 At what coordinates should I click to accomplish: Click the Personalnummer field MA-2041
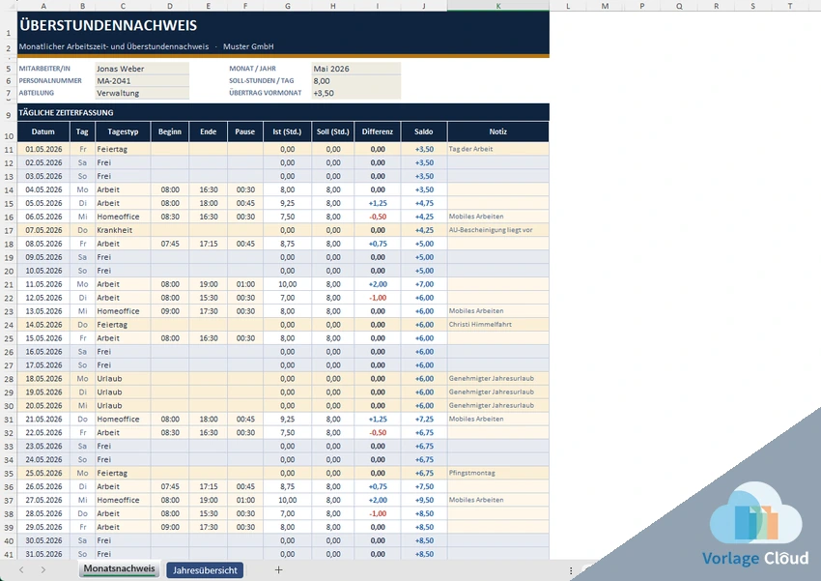142,80
